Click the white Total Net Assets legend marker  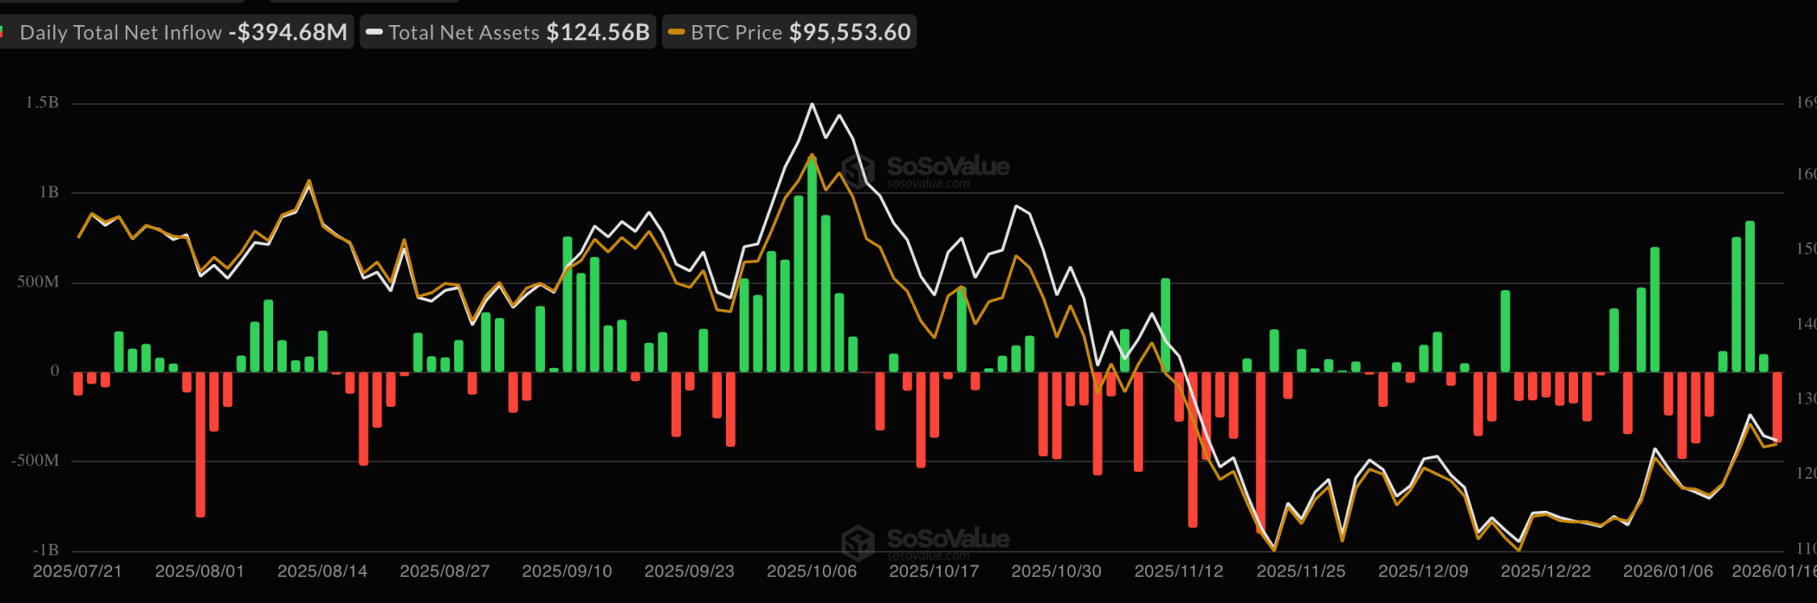pos(374,32)
